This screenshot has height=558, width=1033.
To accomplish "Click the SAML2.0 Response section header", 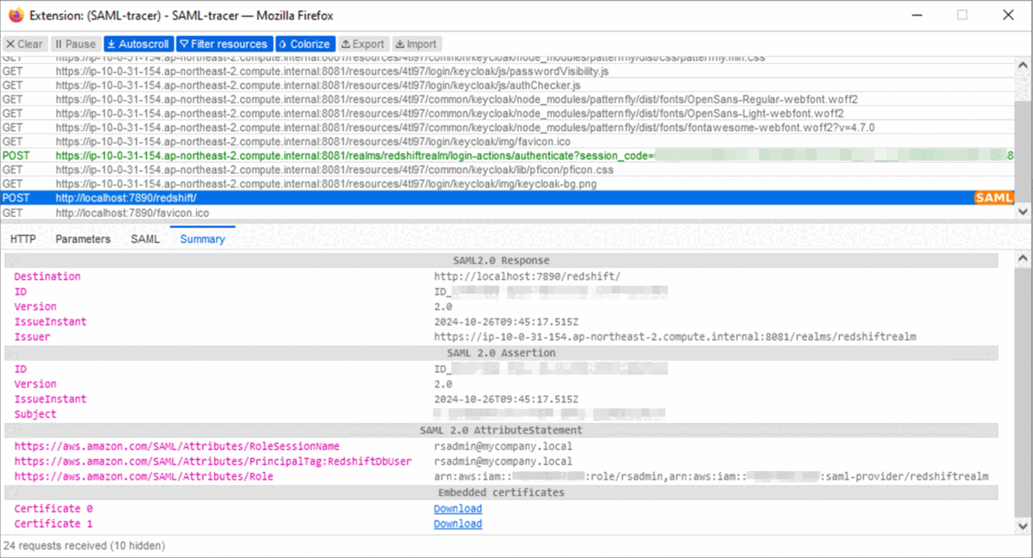I will click(500, 260).
